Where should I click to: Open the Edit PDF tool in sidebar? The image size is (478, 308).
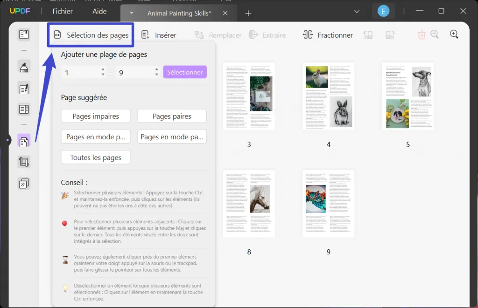24,89
